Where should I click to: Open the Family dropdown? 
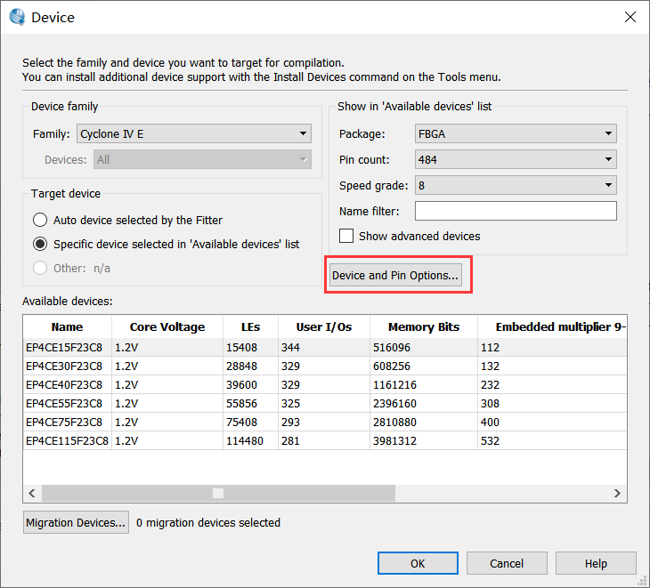click(x=193, y=134)
